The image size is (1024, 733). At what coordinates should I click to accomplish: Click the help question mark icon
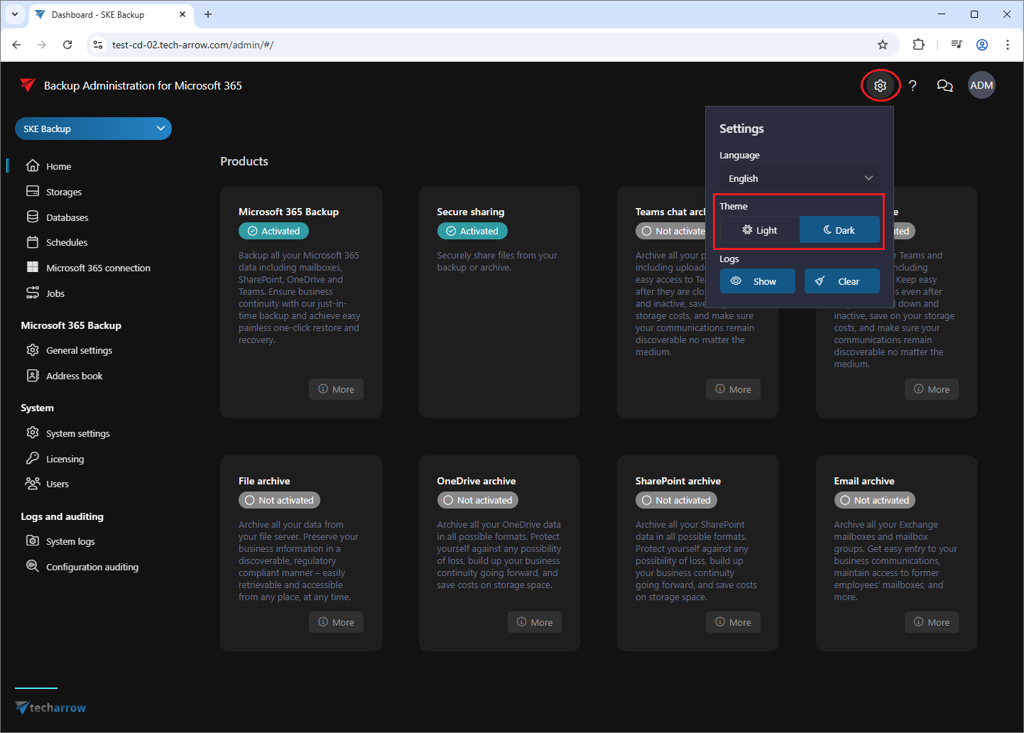[913, 86]
